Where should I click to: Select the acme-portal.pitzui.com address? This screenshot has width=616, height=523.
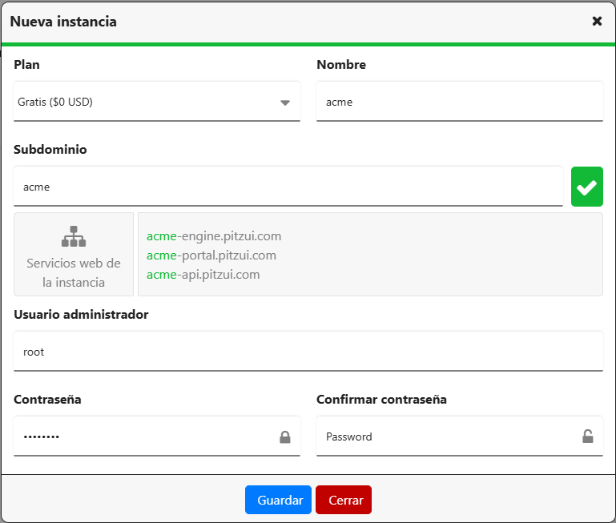211,255
